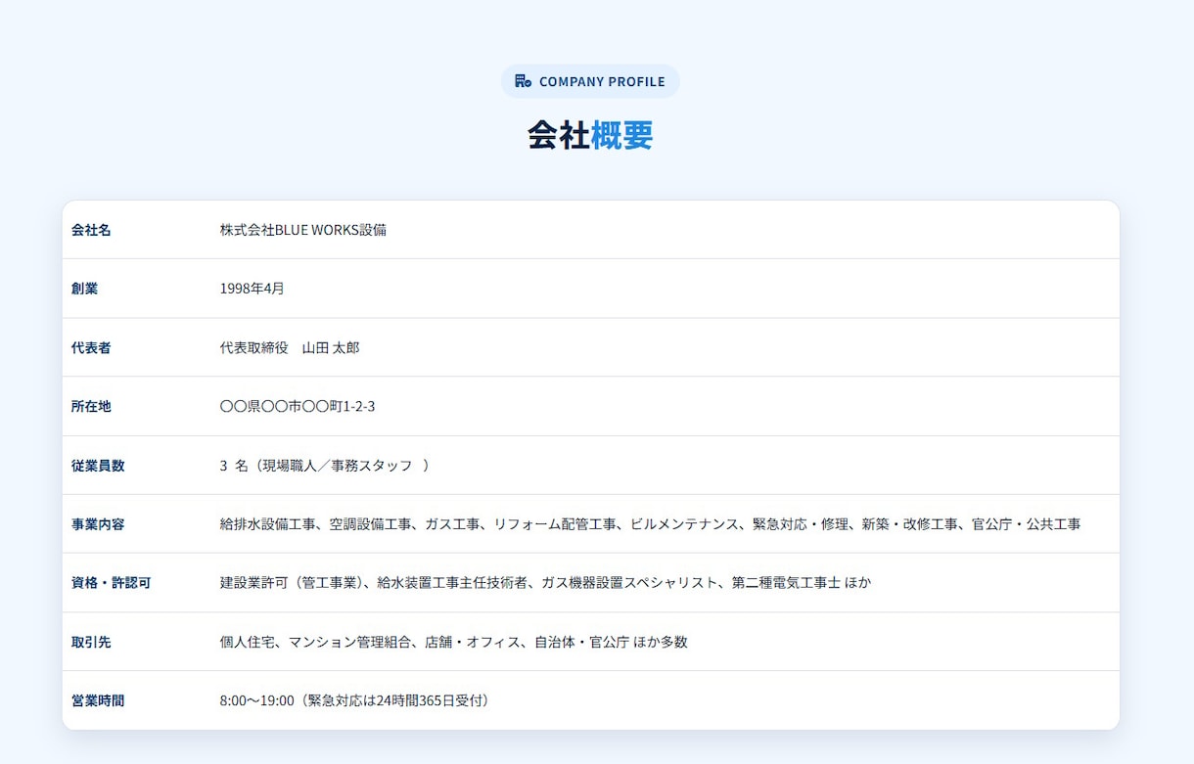Click the value 3 名（現場職人／事務スタッフ）
This screenshot has height=764, width=1194.
point(325,466)
